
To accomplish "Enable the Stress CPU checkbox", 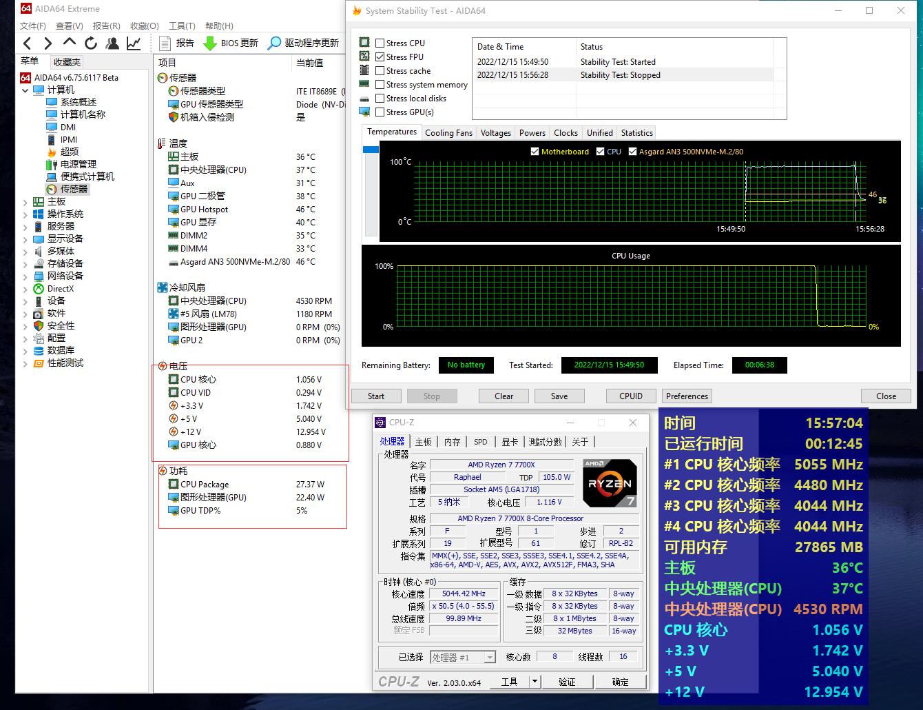I will pos(380,43).
